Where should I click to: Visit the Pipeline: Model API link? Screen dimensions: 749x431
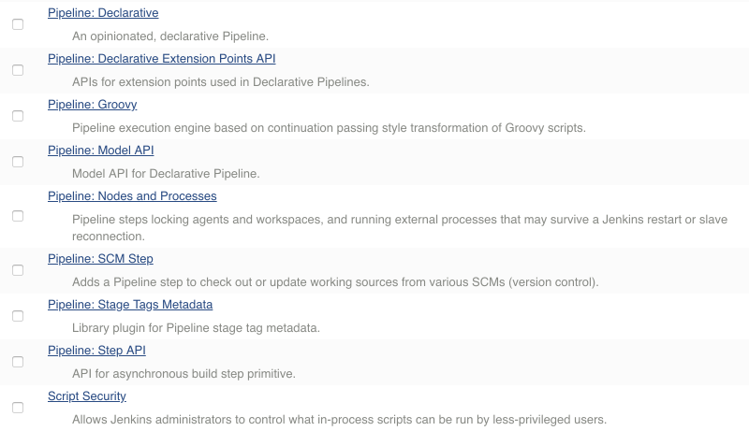click(100, 151)
